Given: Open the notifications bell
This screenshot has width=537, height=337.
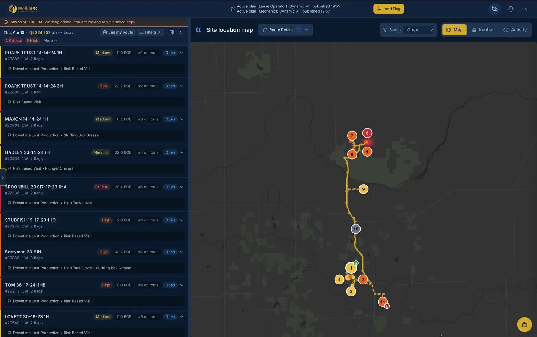Looking at the screenshot, I should coord(511,9).
